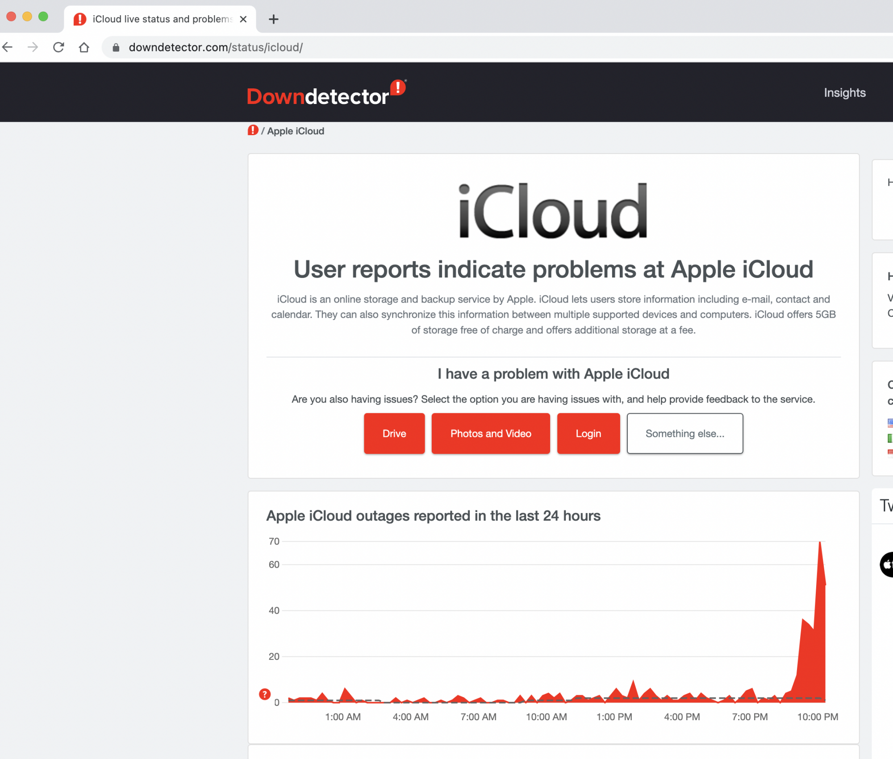
Task: Report a Login problem
Action: coord(588,433)
